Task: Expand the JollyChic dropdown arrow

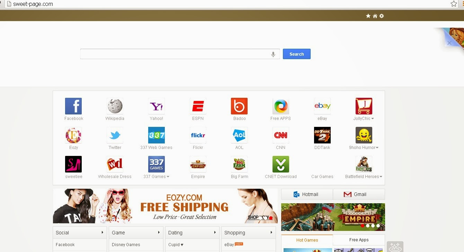Action: (373, 119)
